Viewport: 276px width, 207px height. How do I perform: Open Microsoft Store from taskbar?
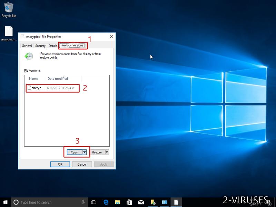[x=129, y=202]
